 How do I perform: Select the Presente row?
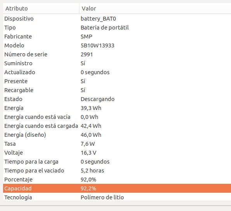pos(117,81)
